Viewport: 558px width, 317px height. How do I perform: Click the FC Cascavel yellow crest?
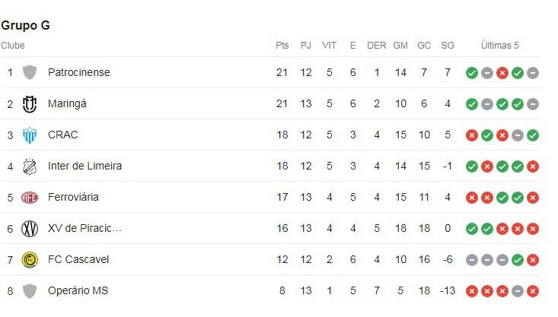tap(30, 260)
